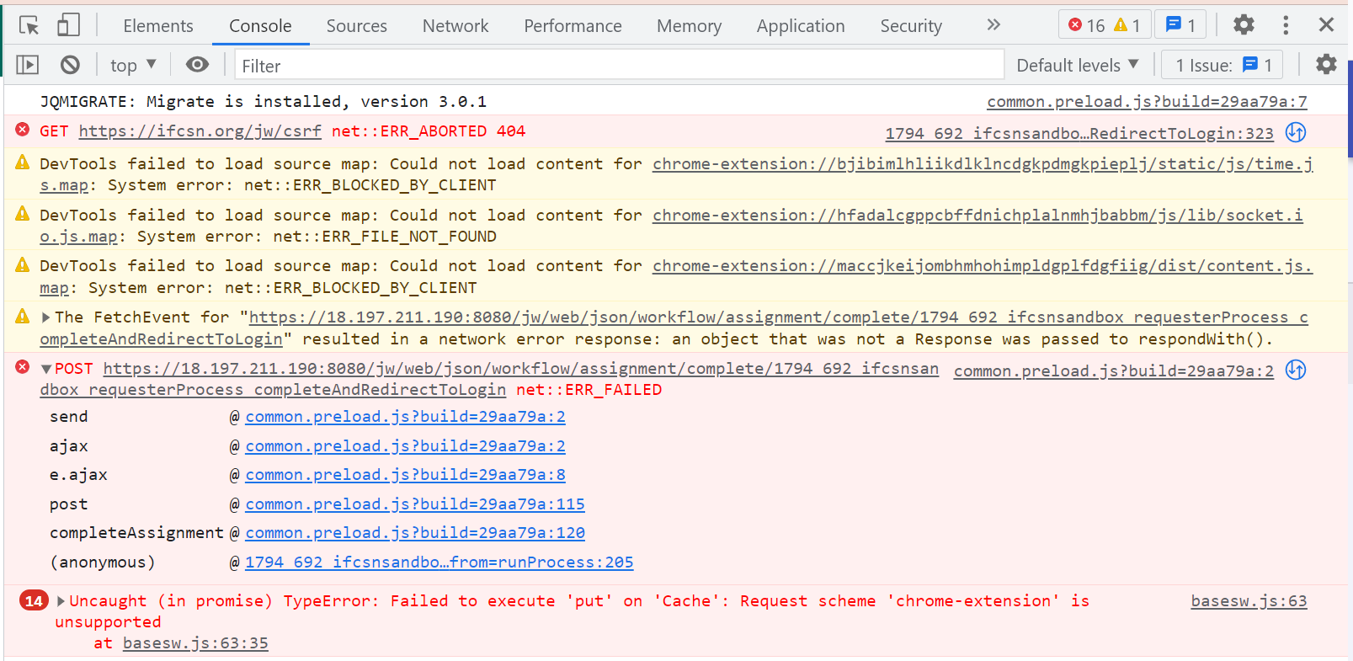Click the POST error red icon
The width and height of the screenshot is (1353, 661).
(x=23, y=367)
